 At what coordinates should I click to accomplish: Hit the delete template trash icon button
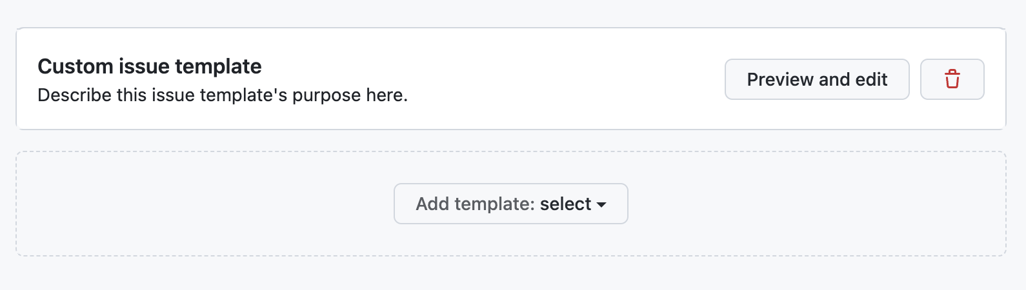coord(952,79)
